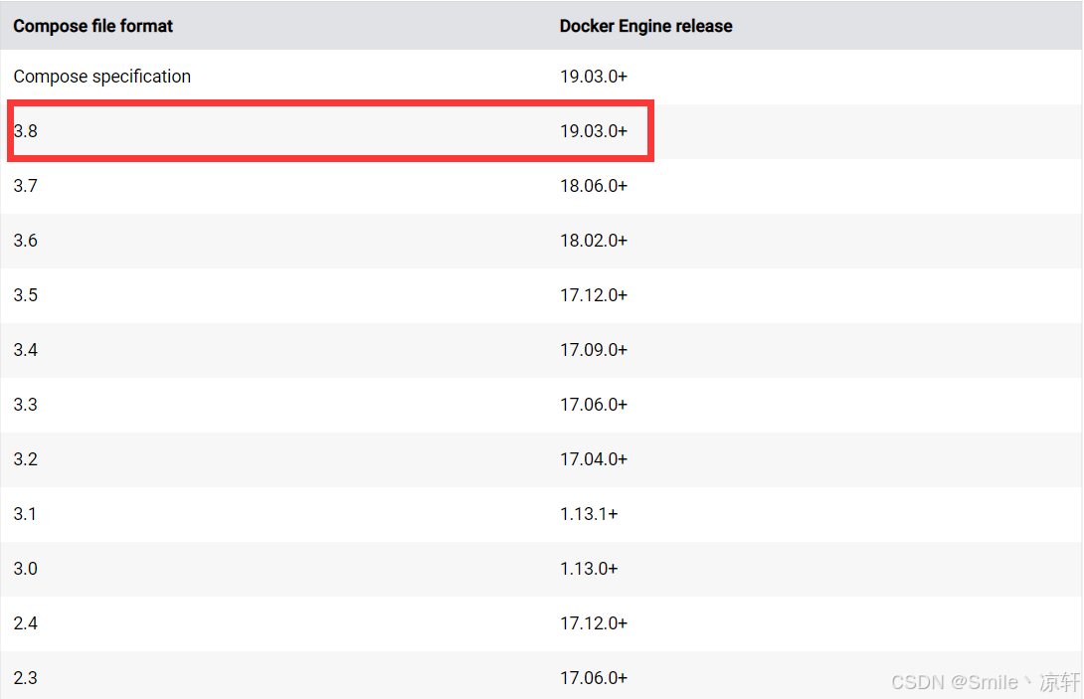
Task: Select the 19.03.0+ value beside Compose specification
Action: [x=593, y=77]
